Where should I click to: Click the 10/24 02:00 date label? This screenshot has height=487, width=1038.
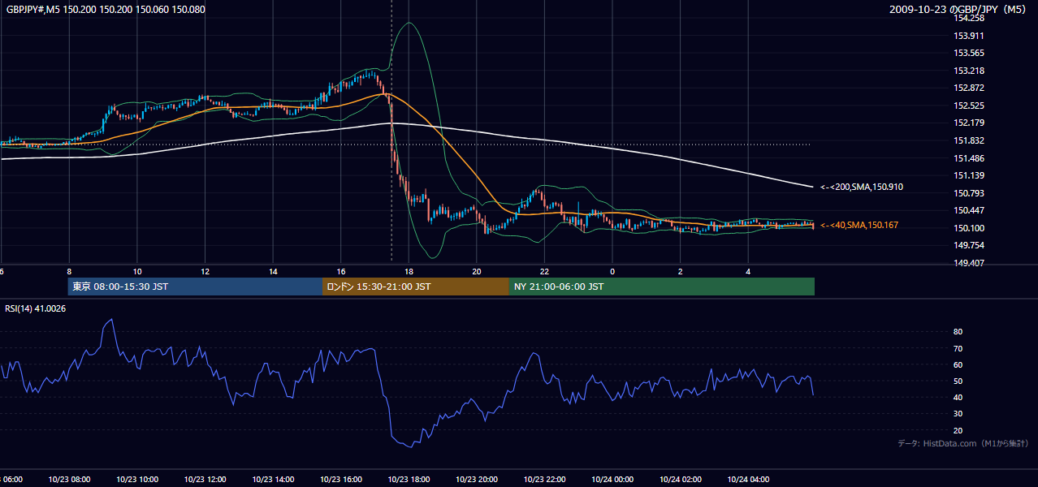click(x=681, y=480)
